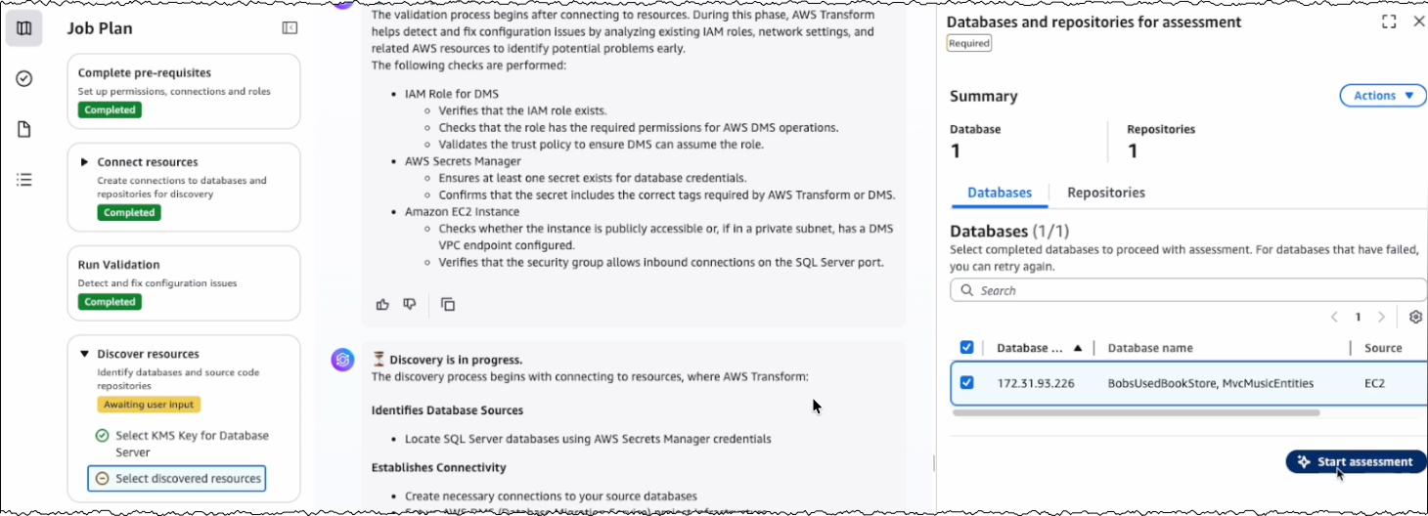Collapse the Job Plan panel
Image resolution: width=1428 pixels, height=516 pixels.
(x=290, y=28)
